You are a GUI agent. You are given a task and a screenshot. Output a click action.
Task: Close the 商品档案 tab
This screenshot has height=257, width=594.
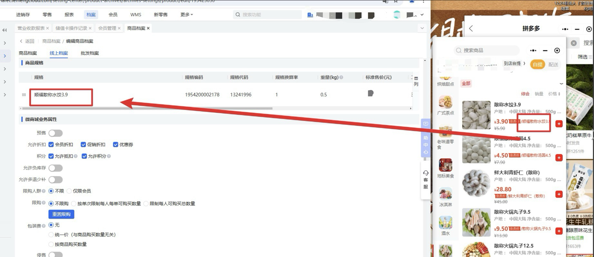[x=148, y=28]
